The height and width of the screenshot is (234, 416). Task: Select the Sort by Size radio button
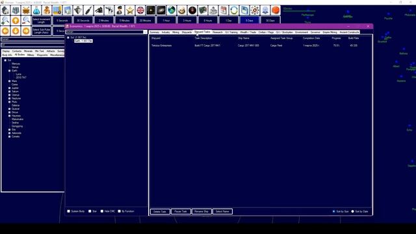[x=333, y=211]
